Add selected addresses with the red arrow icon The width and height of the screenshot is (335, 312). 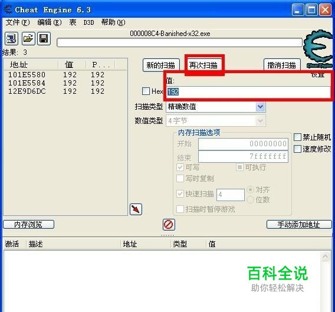tap(136, 209)
